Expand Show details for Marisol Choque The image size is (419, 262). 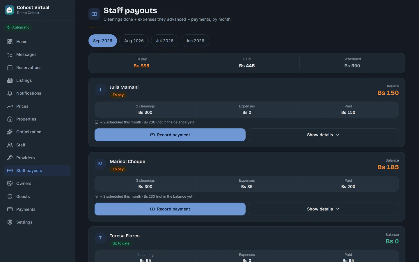(323, 209)
